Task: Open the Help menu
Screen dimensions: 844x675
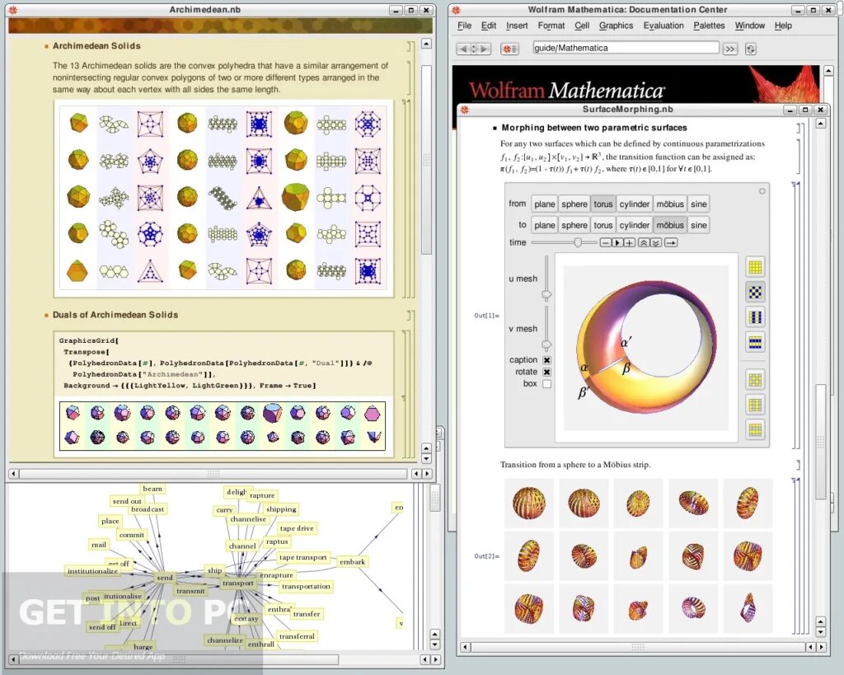Action: [783, 26]
